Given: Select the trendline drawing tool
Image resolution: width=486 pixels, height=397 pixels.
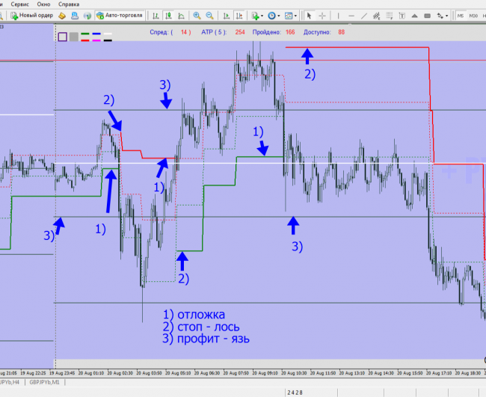Looking at the screenshot, I should tap(364, 16).
